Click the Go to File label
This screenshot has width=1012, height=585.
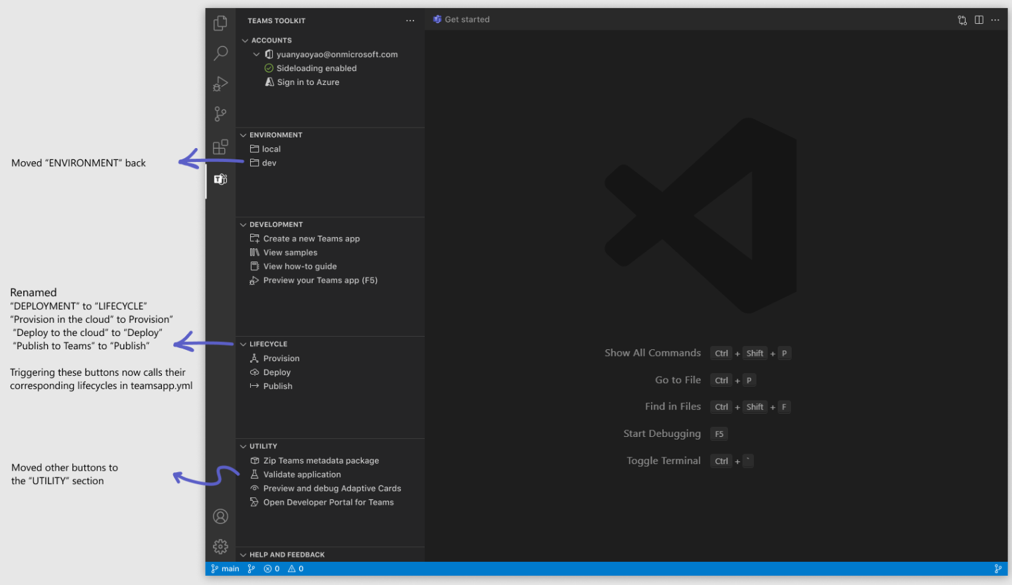point(678,380)
